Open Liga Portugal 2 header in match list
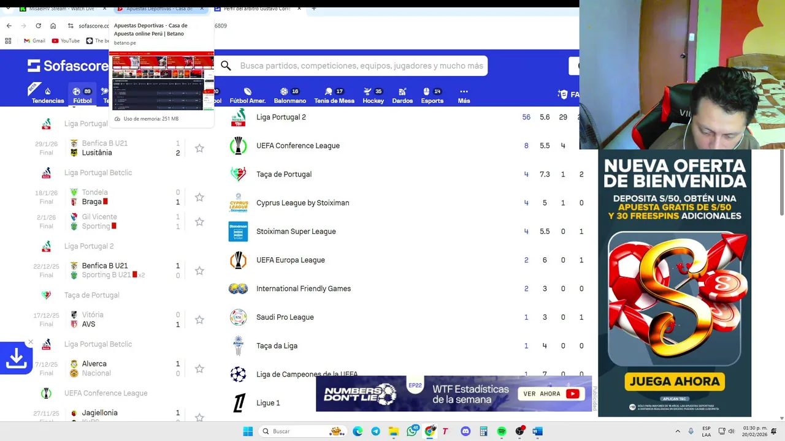 (89, 246)
